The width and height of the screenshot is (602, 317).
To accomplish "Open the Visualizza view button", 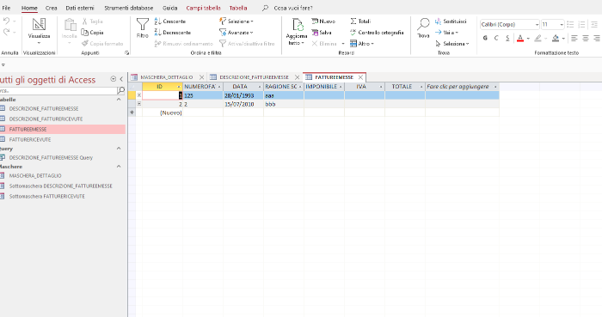I will (39, 31).
